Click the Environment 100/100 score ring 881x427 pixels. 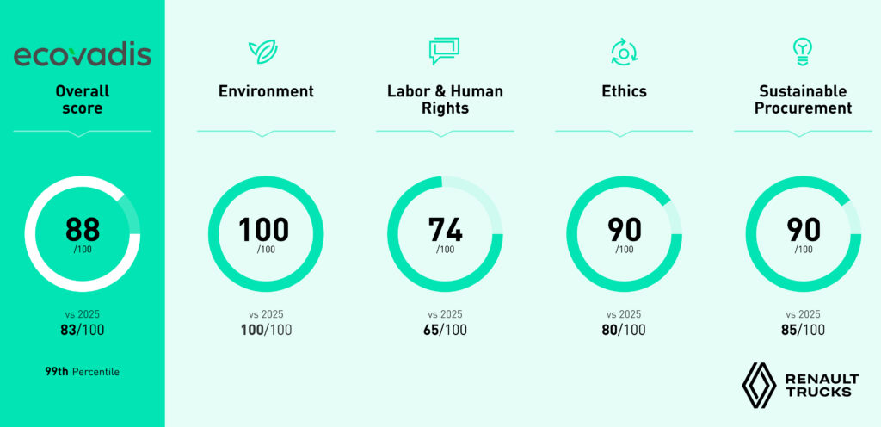[x=266, y=233]
